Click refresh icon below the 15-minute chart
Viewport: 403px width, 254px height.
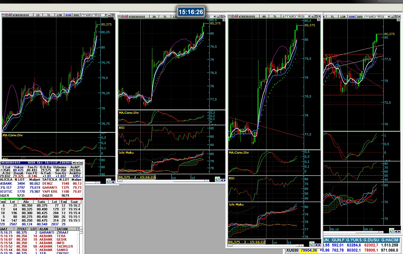coord(108,181)
